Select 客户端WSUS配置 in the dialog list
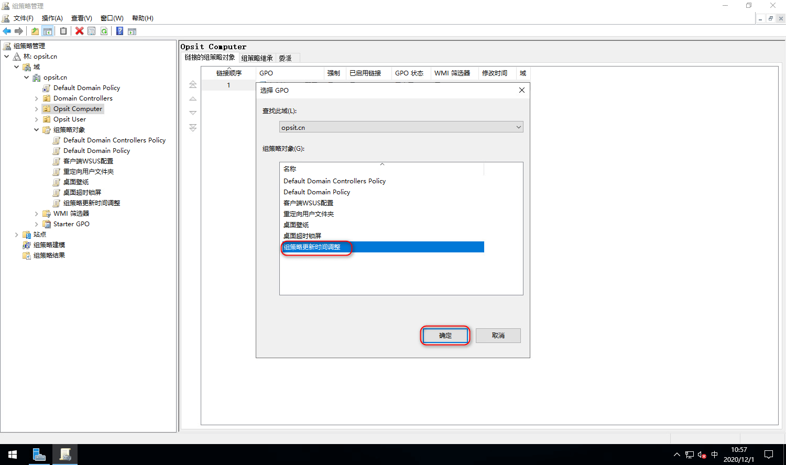This screenshot has height=465, width=786. pos(309,203)
